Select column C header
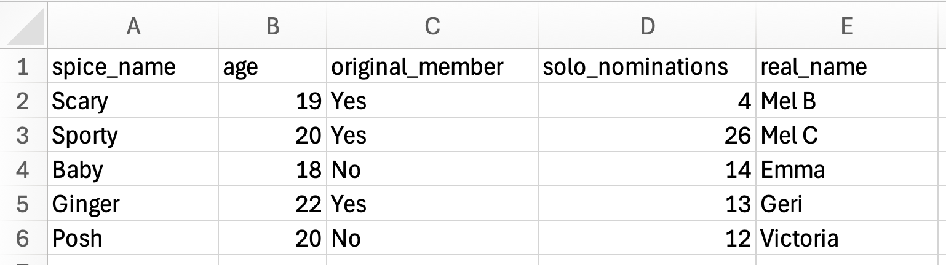The image size is (946, 265). tap(432, 26)
